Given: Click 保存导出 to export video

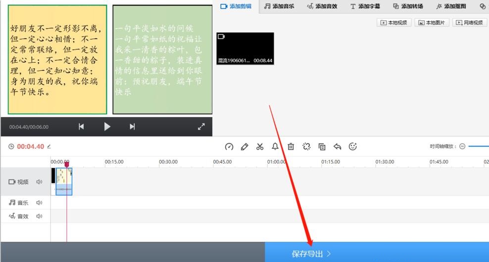Looking at the screenshot, I should [x=311, y=254].
